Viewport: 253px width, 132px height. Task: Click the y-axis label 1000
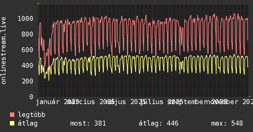point(25,18)
